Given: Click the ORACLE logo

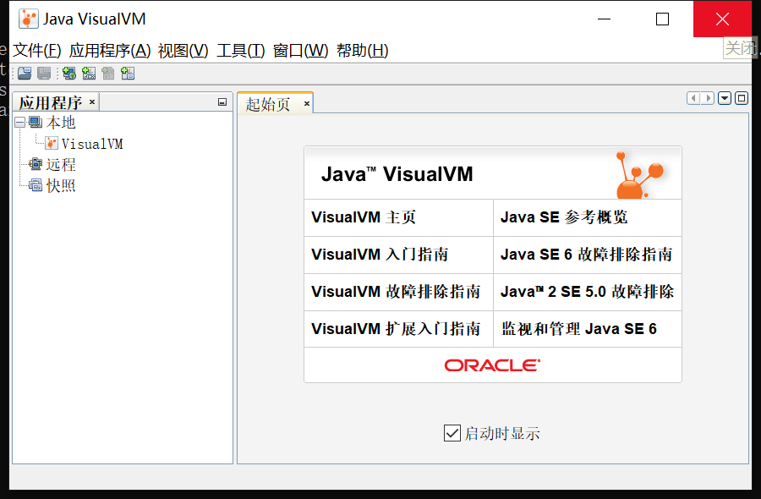Looking at the screenshot, I should [492, 365].
